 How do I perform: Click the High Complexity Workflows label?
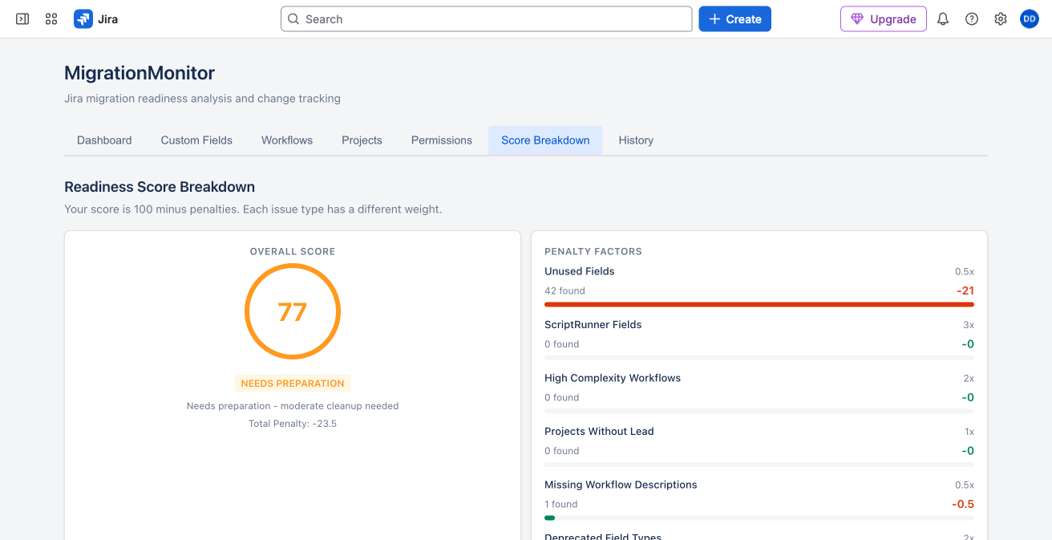click(x=613, y=378)
